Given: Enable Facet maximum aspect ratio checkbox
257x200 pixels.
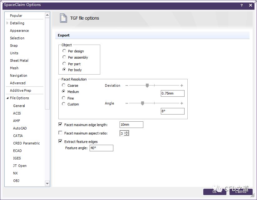Looking at the screenshot, I should (x=61, y=133).
